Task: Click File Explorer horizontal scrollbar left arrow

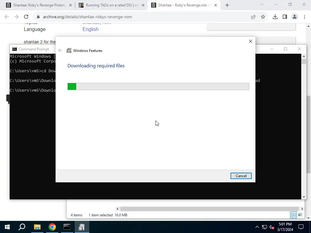Action: pos(118,209)
